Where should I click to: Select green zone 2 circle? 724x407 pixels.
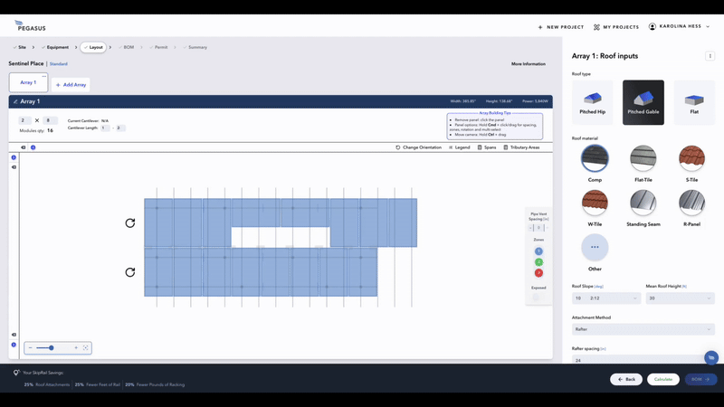pyautogui.click(x=538, y=262)
